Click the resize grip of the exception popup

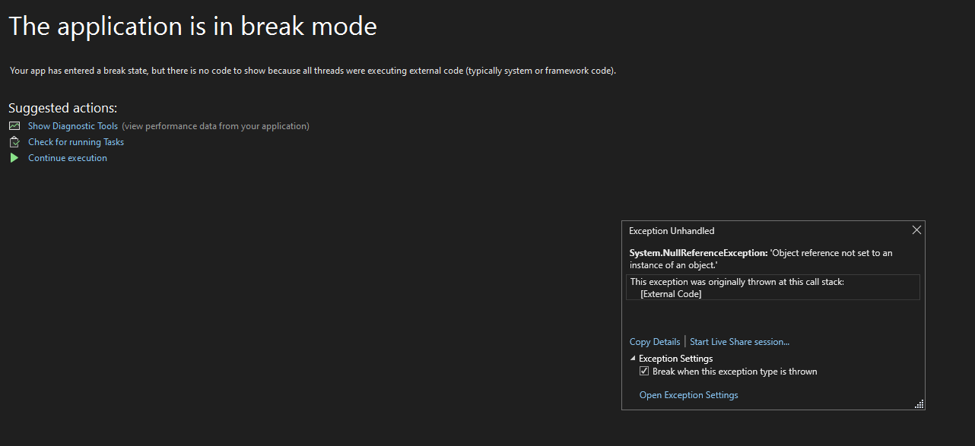pos(917,403)
